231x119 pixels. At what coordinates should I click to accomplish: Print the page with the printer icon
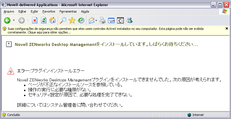point(103,20)
